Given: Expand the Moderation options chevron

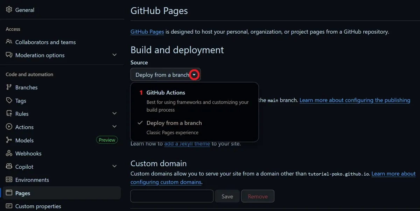Looking at the screenshot, I should (114, 55).
